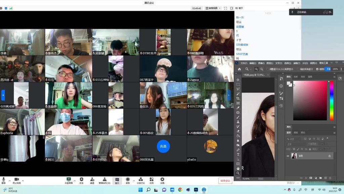The height and width of the screenshot is (194, 344).
Task: Expand the arrow next to mute microphone
Action: (9, 181)
